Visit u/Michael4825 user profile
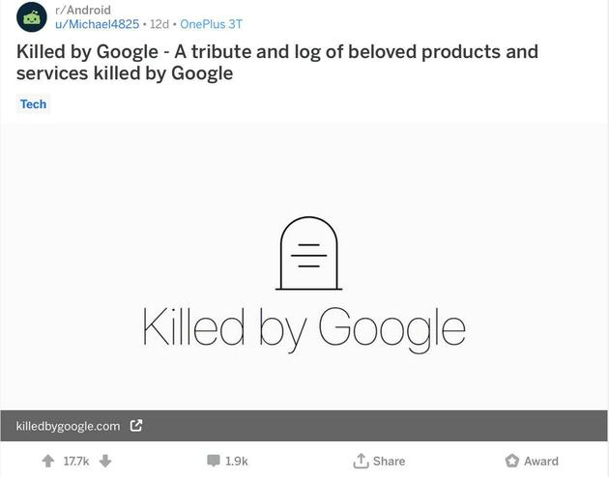This screenshot has height=477, width=609. click(97, 24)
